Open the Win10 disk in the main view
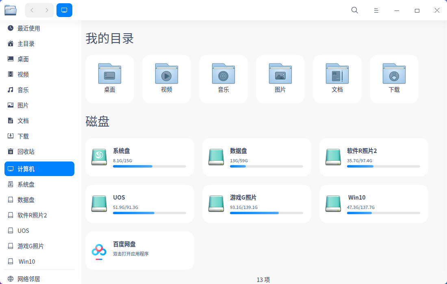This screenshot has width=447, height=284. pyautogui.click(x=373, y=203)
